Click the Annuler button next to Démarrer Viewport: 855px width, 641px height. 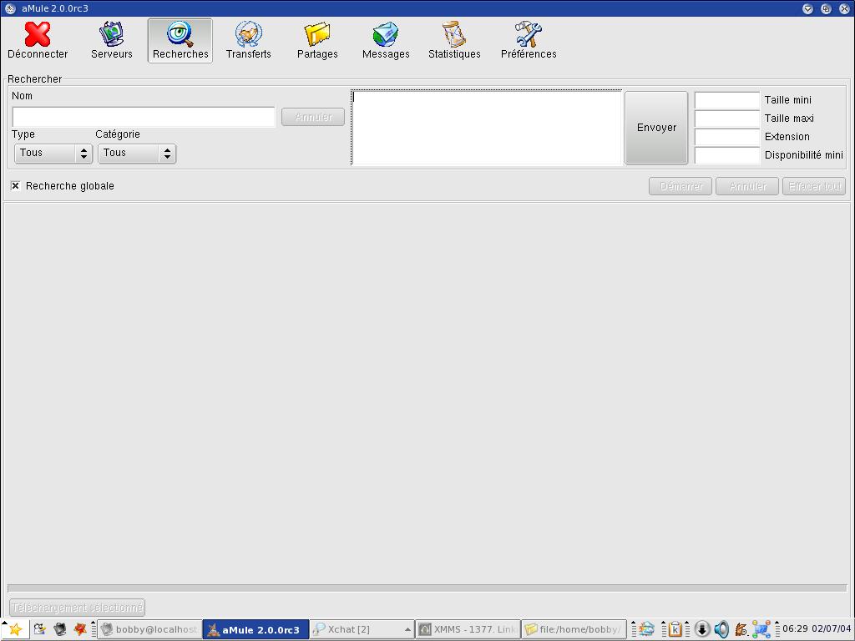click(x=747, y=186)
